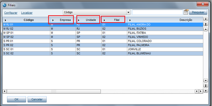The width and height of the screenshot is (212, 106).
Task: Click the FILIAL COLORADO description cell
Action: 165,41
